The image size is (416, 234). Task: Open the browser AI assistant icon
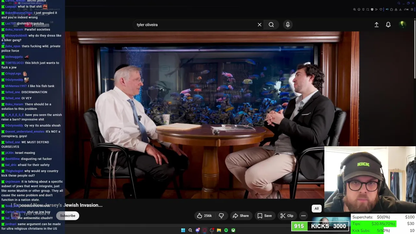pyautogui.click(x=407, y=9)
